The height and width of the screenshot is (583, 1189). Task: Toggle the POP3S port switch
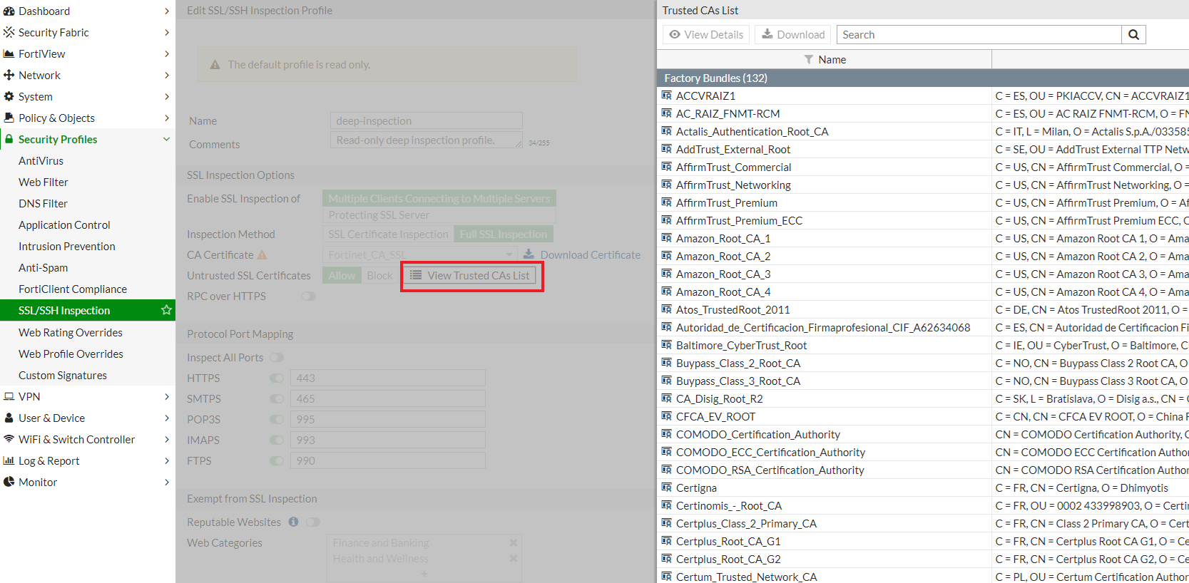[277, 420]
